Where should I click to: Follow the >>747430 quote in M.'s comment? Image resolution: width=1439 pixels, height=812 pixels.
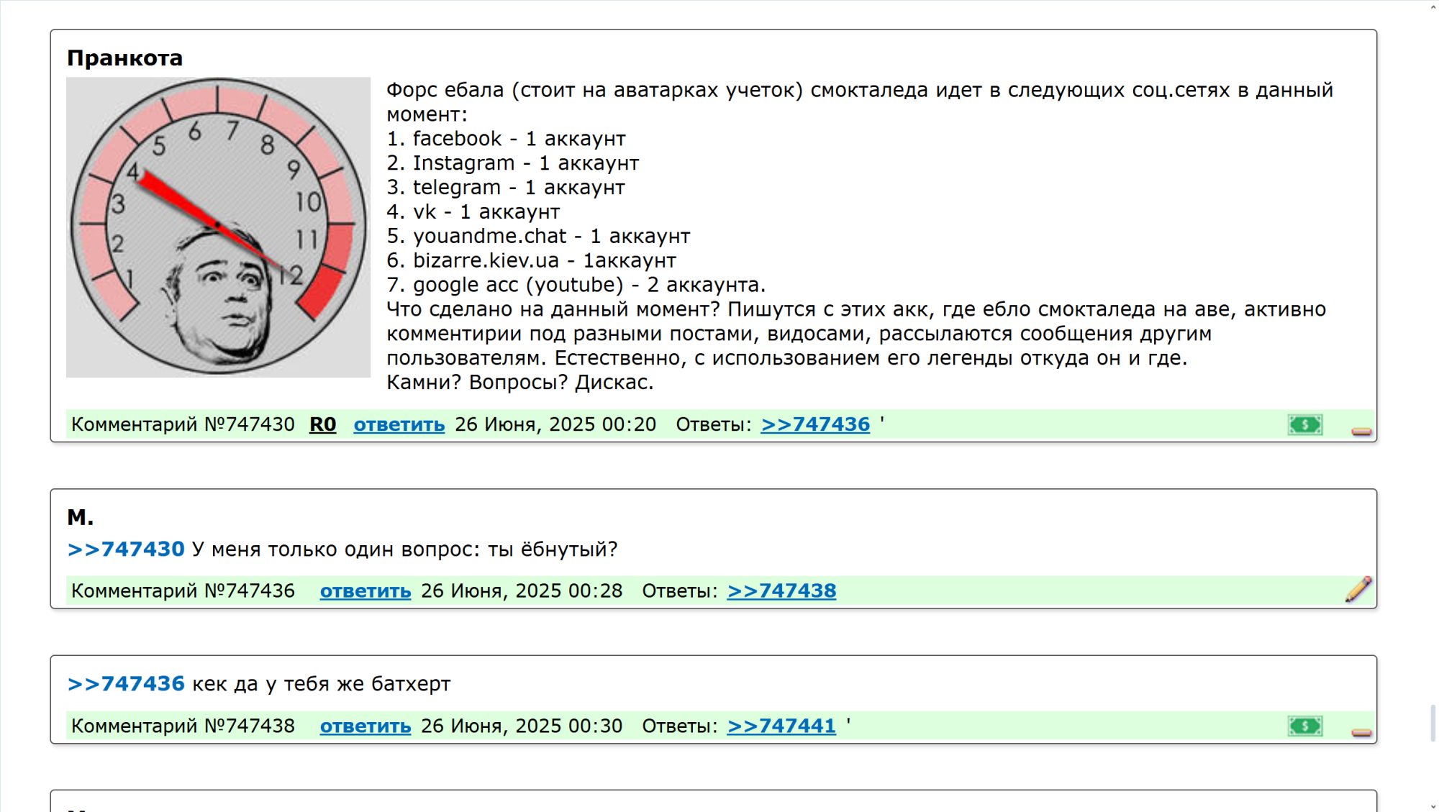click(x=126, y=549)
